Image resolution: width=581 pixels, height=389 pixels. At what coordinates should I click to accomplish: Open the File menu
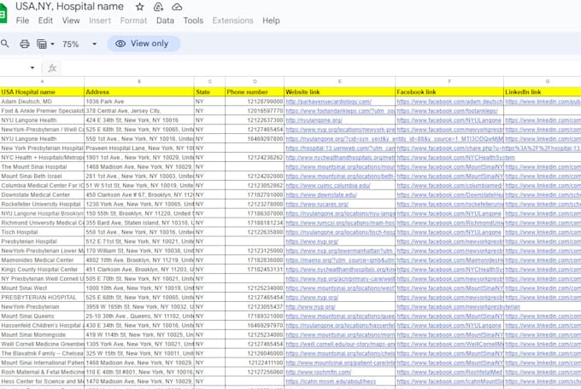coord(22,20)
